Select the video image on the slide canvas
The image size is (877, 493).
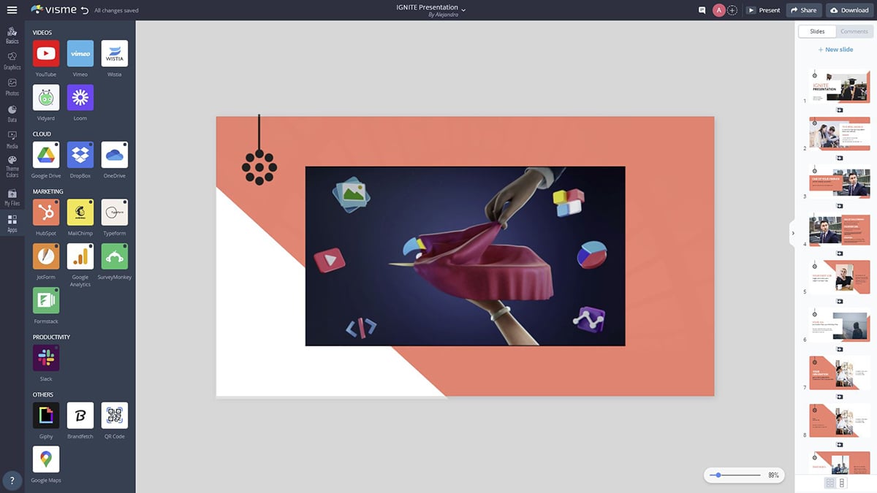point(465,256)
